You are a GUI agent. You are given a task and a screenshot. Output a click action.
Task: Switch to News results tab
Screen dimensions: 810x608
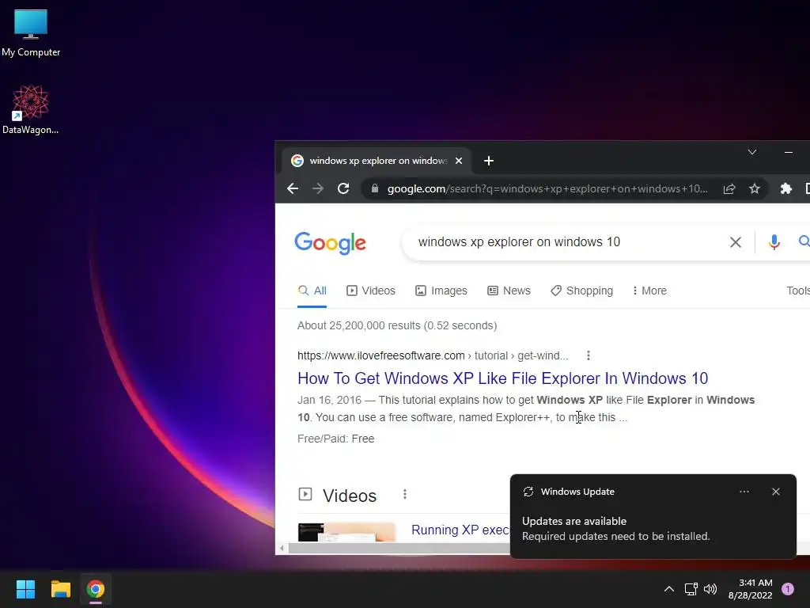click(509, 291)
